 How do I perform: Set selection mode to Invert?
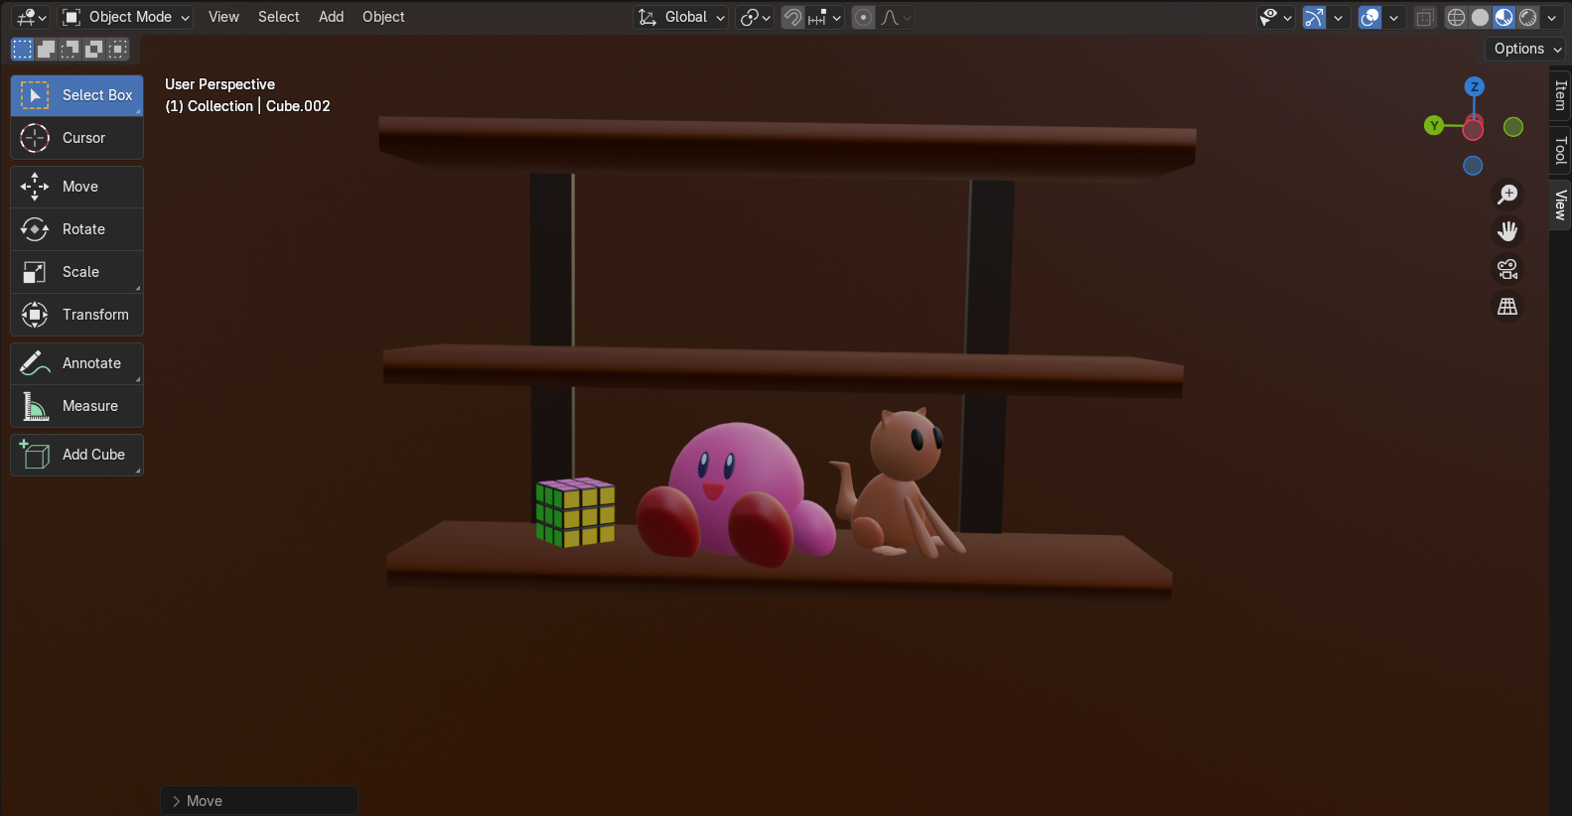[93, 49]
